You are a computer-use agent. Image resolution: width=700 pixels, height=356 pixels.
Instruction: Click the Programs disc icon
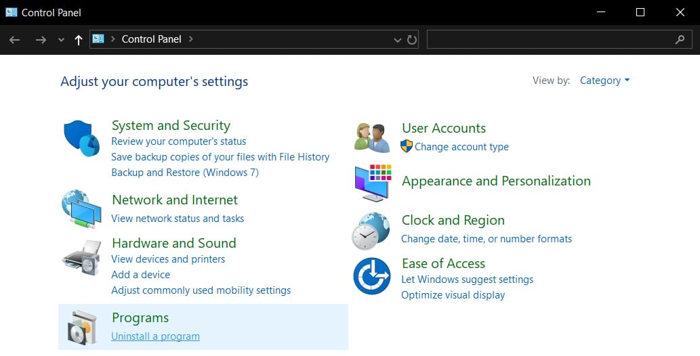82,328
